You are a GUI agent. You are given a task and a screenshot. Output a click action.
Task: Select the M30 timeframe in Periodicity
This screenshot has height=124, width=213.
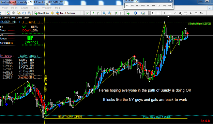point(143,5)
